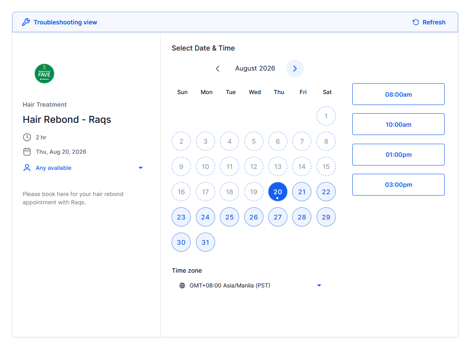Image resolution: width=469 pixels, height=348 pixels.
Task: Click the Thu, Aug 20, 2026 date text
Action: coord(61,152)
